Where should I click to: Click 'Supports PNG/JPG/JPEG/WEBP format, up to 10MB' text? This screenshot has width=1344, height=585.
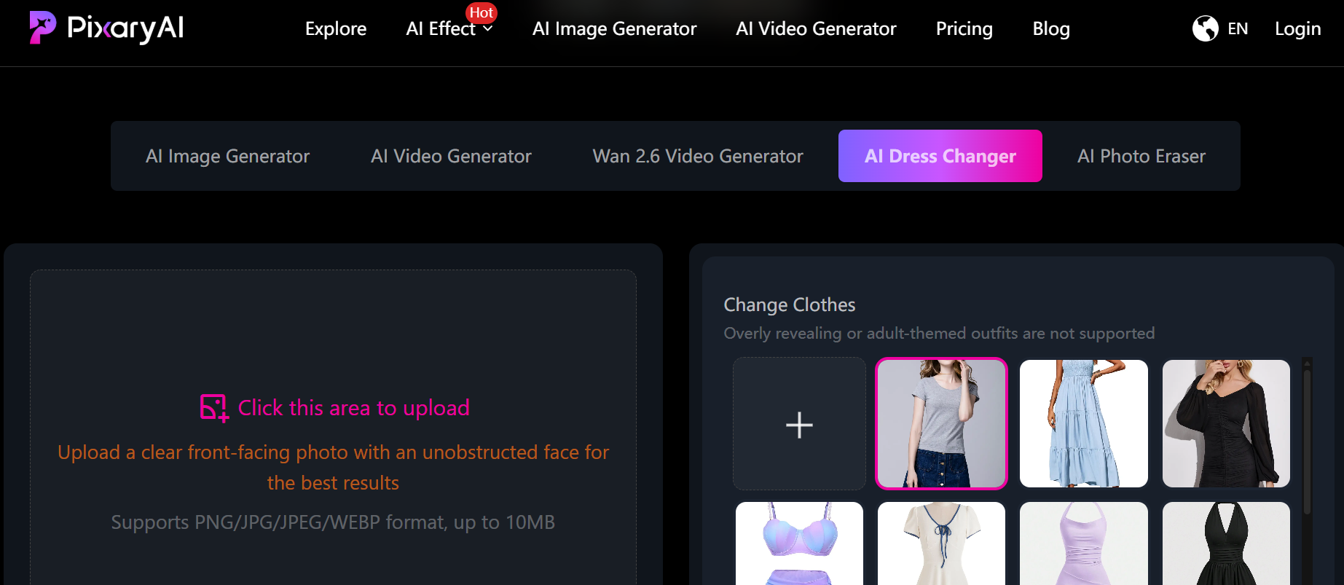pyautogui.click(x=333, y=522)
